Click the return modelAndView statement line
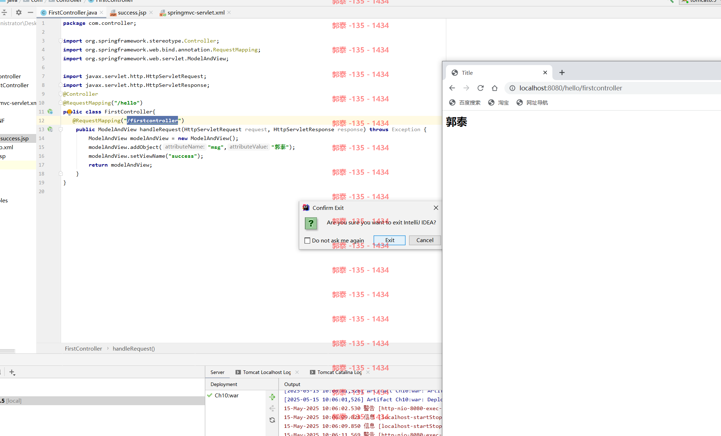Viewport: 721px width, 436px height. (x=120, y=165)
